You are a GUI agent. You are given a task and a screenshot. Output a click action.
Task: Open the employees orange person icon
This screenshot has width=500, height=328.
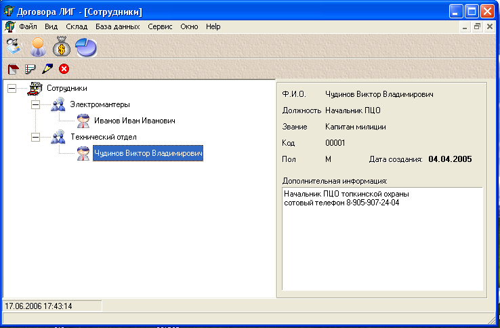(x=38, y=47)
